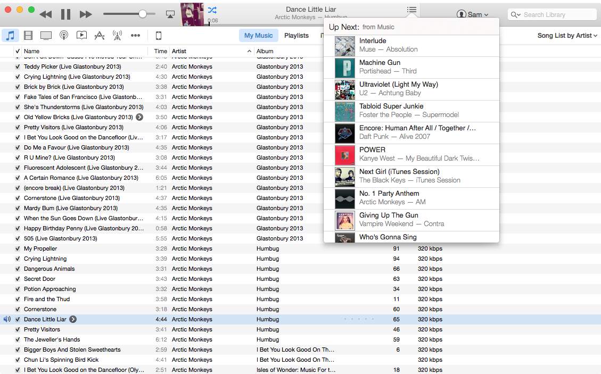The image size is (601, 374).
Task: Sort by the Time column header
Action: [x=161, y=51]
